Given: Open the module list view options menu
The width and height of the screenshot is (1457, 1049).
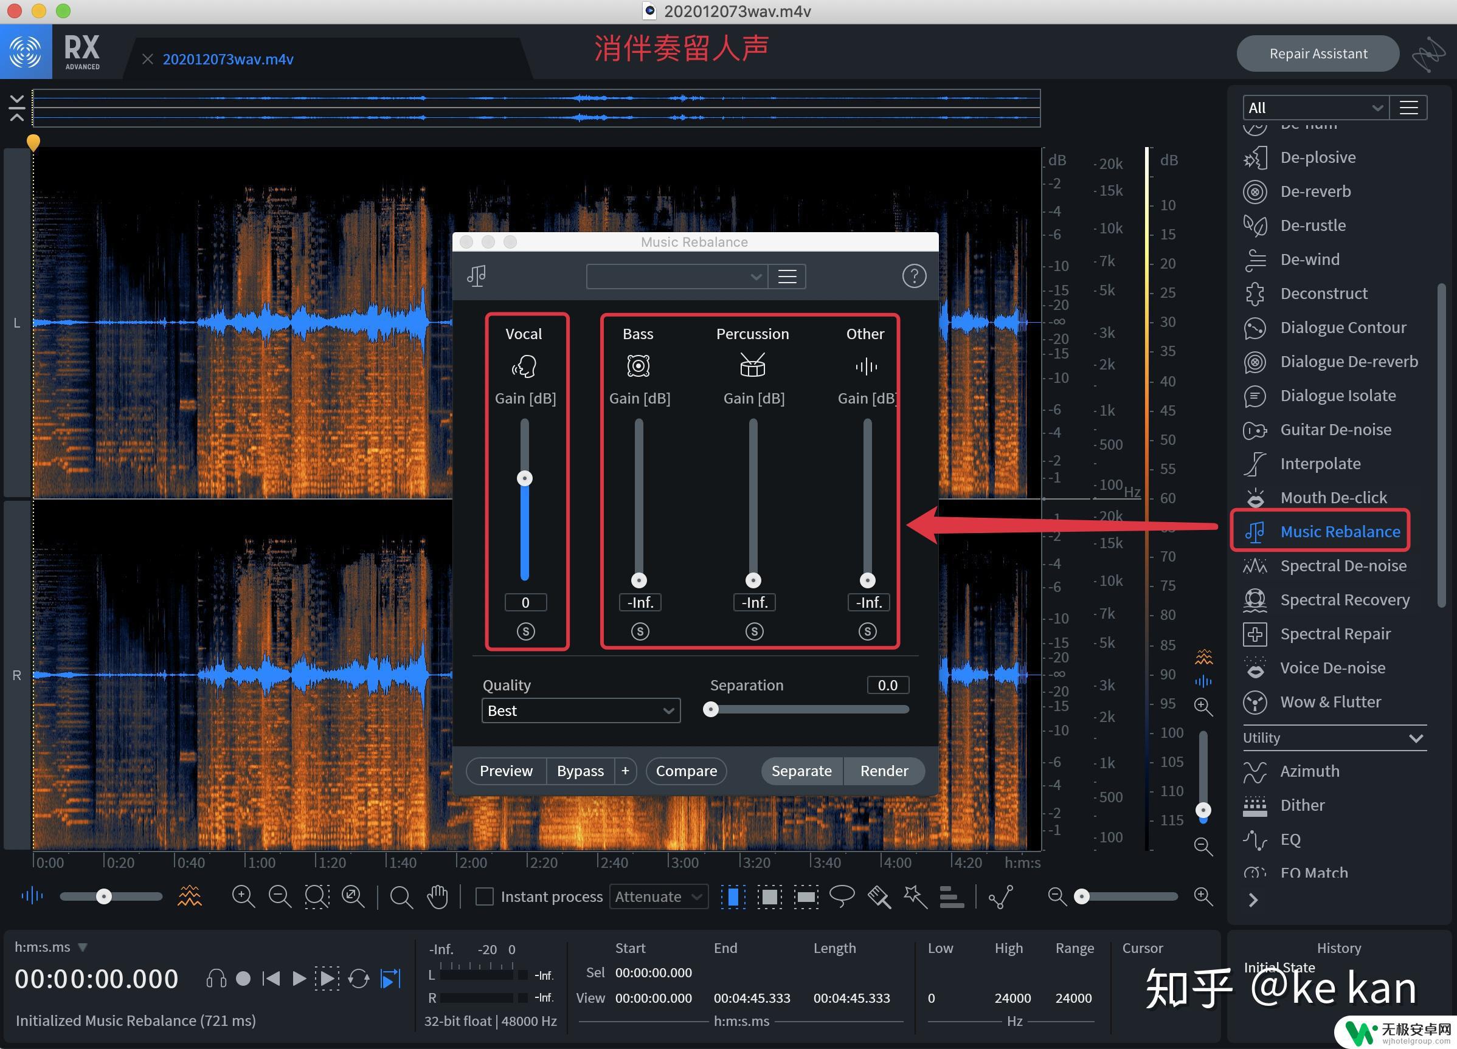Looking at the screenshot, I should click(1408, 108).
